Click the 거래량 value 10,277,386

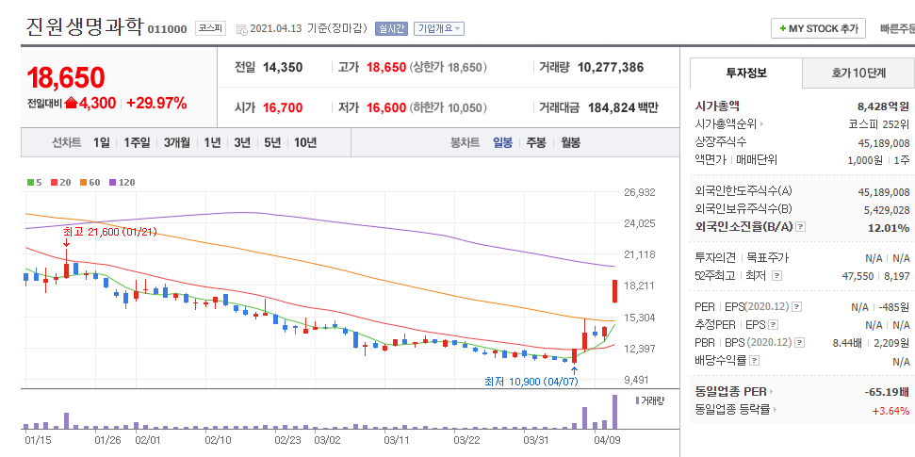point(611,67)
